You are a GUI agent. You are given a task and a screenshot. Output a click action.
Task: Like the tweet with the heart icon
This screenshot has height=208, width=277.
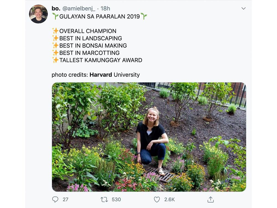[x=157, y=199]
